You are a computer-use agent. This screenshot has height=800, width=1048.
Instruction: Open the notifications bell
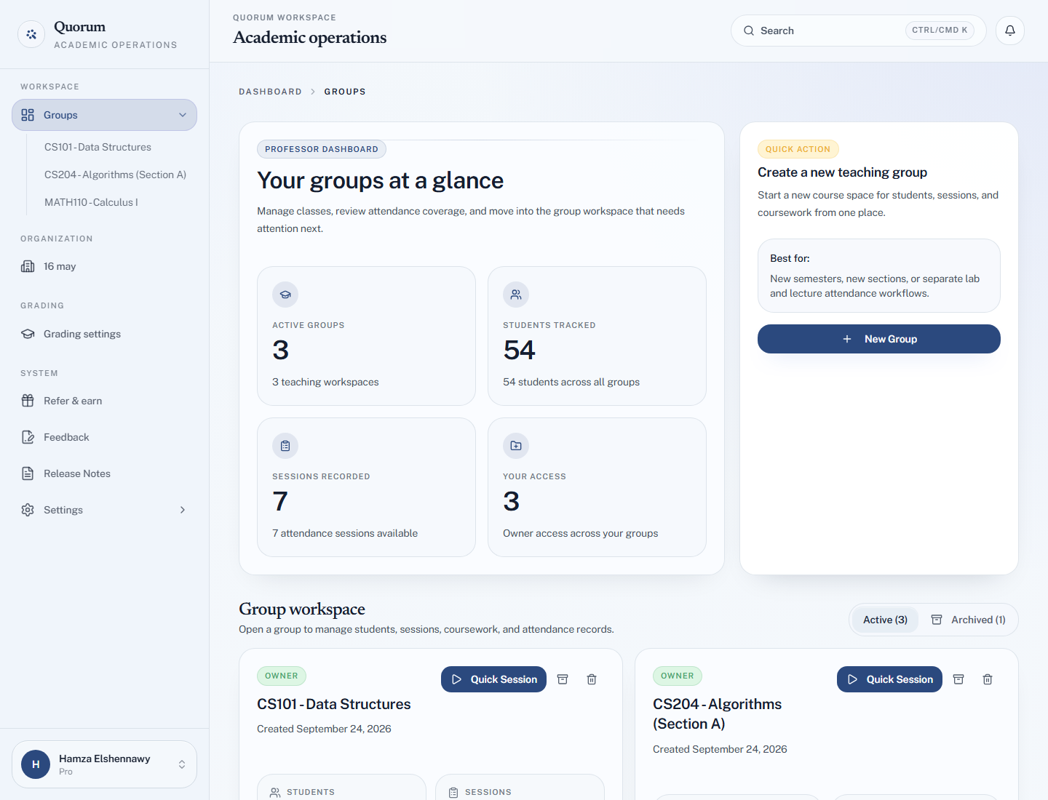click(x=1010, y=31)
